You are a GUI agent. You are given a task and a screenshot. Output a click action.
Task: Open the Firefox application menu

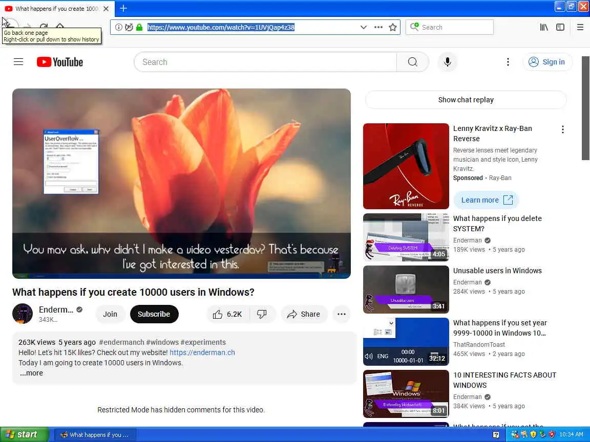click(580, 27)
